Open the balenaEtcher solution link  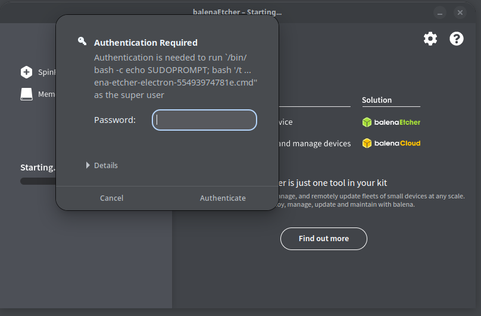(x=392, y=122)
